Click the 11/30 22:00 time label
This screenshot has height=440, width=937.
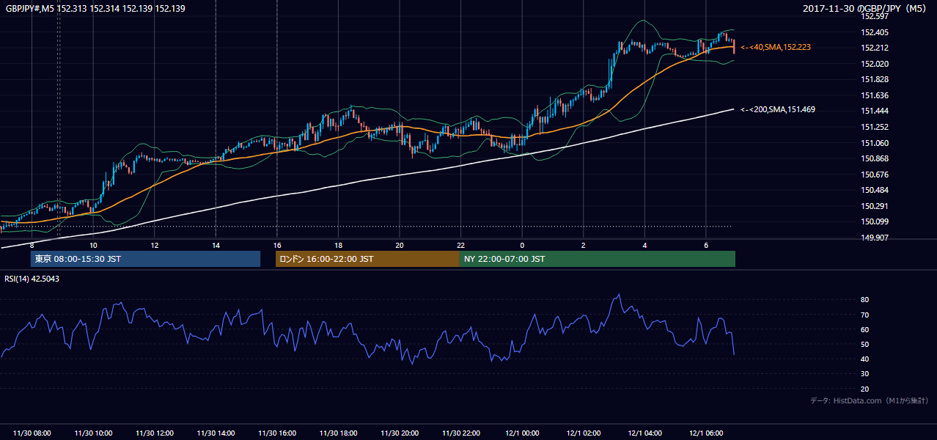(x=460, y=433)
